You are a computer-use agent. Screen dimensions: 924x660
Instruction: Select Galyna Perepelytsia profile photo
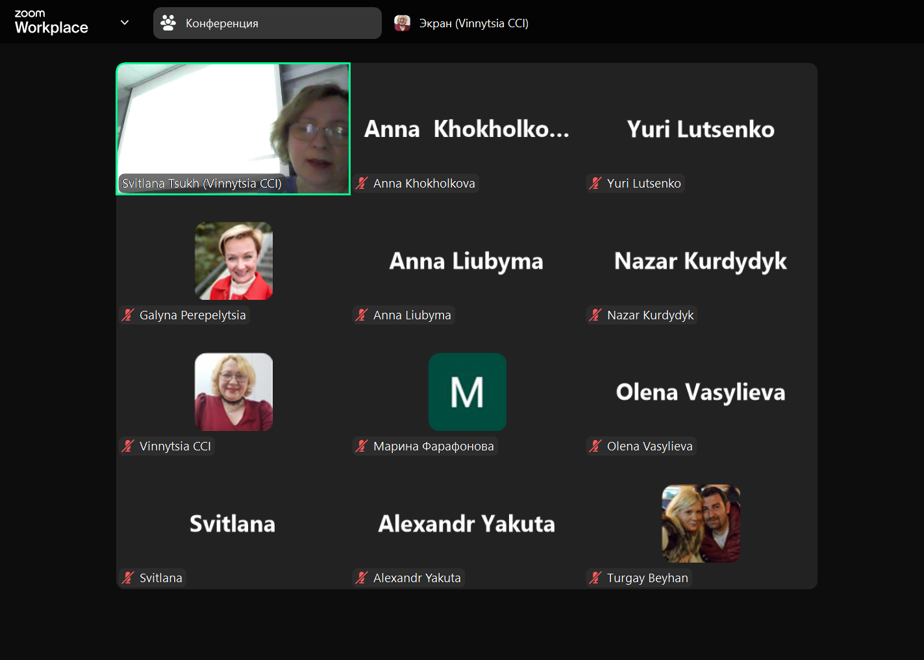(234, 261)
